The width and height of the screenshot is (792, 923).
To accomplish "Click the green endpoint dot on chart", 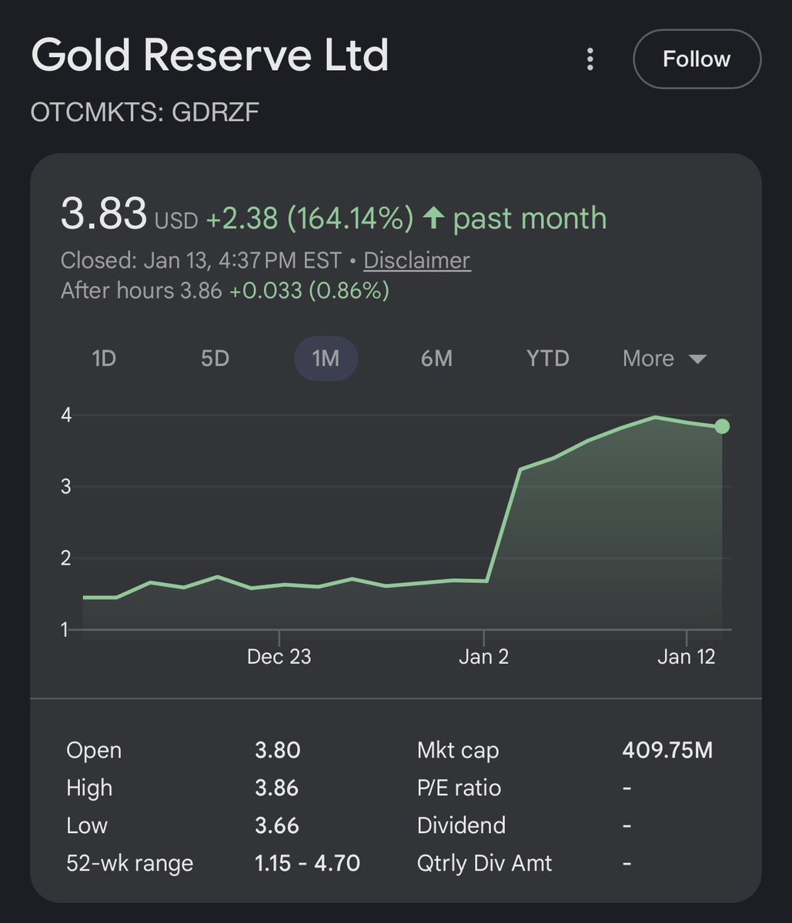I will [722, 426].
